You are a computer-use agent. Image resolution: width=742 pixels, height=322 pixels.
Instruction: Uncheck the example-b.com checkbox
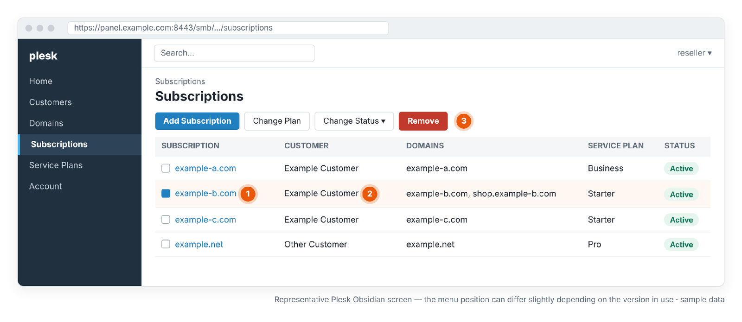166,193
